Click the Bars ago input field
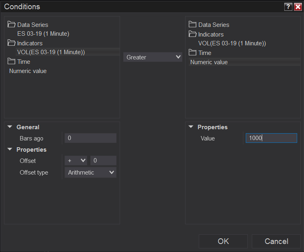The height and width of the screenshot is (252, 304). point(90,138)
